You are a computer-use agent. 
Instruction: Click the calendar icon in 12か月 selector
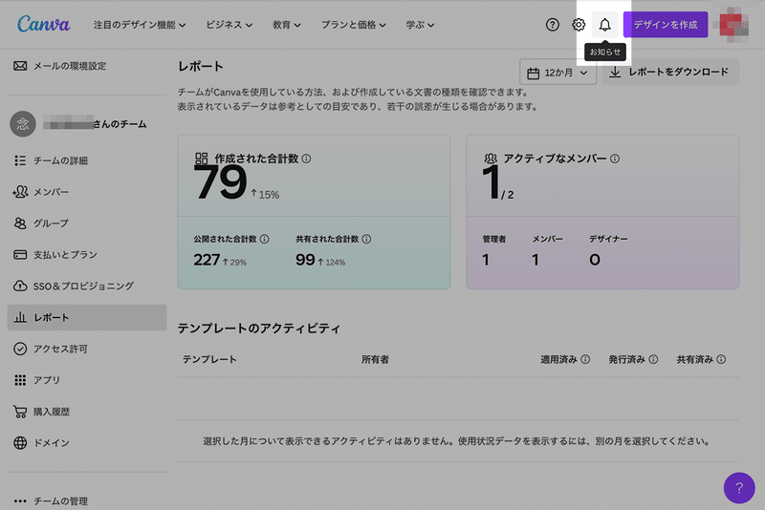point(534,74)
